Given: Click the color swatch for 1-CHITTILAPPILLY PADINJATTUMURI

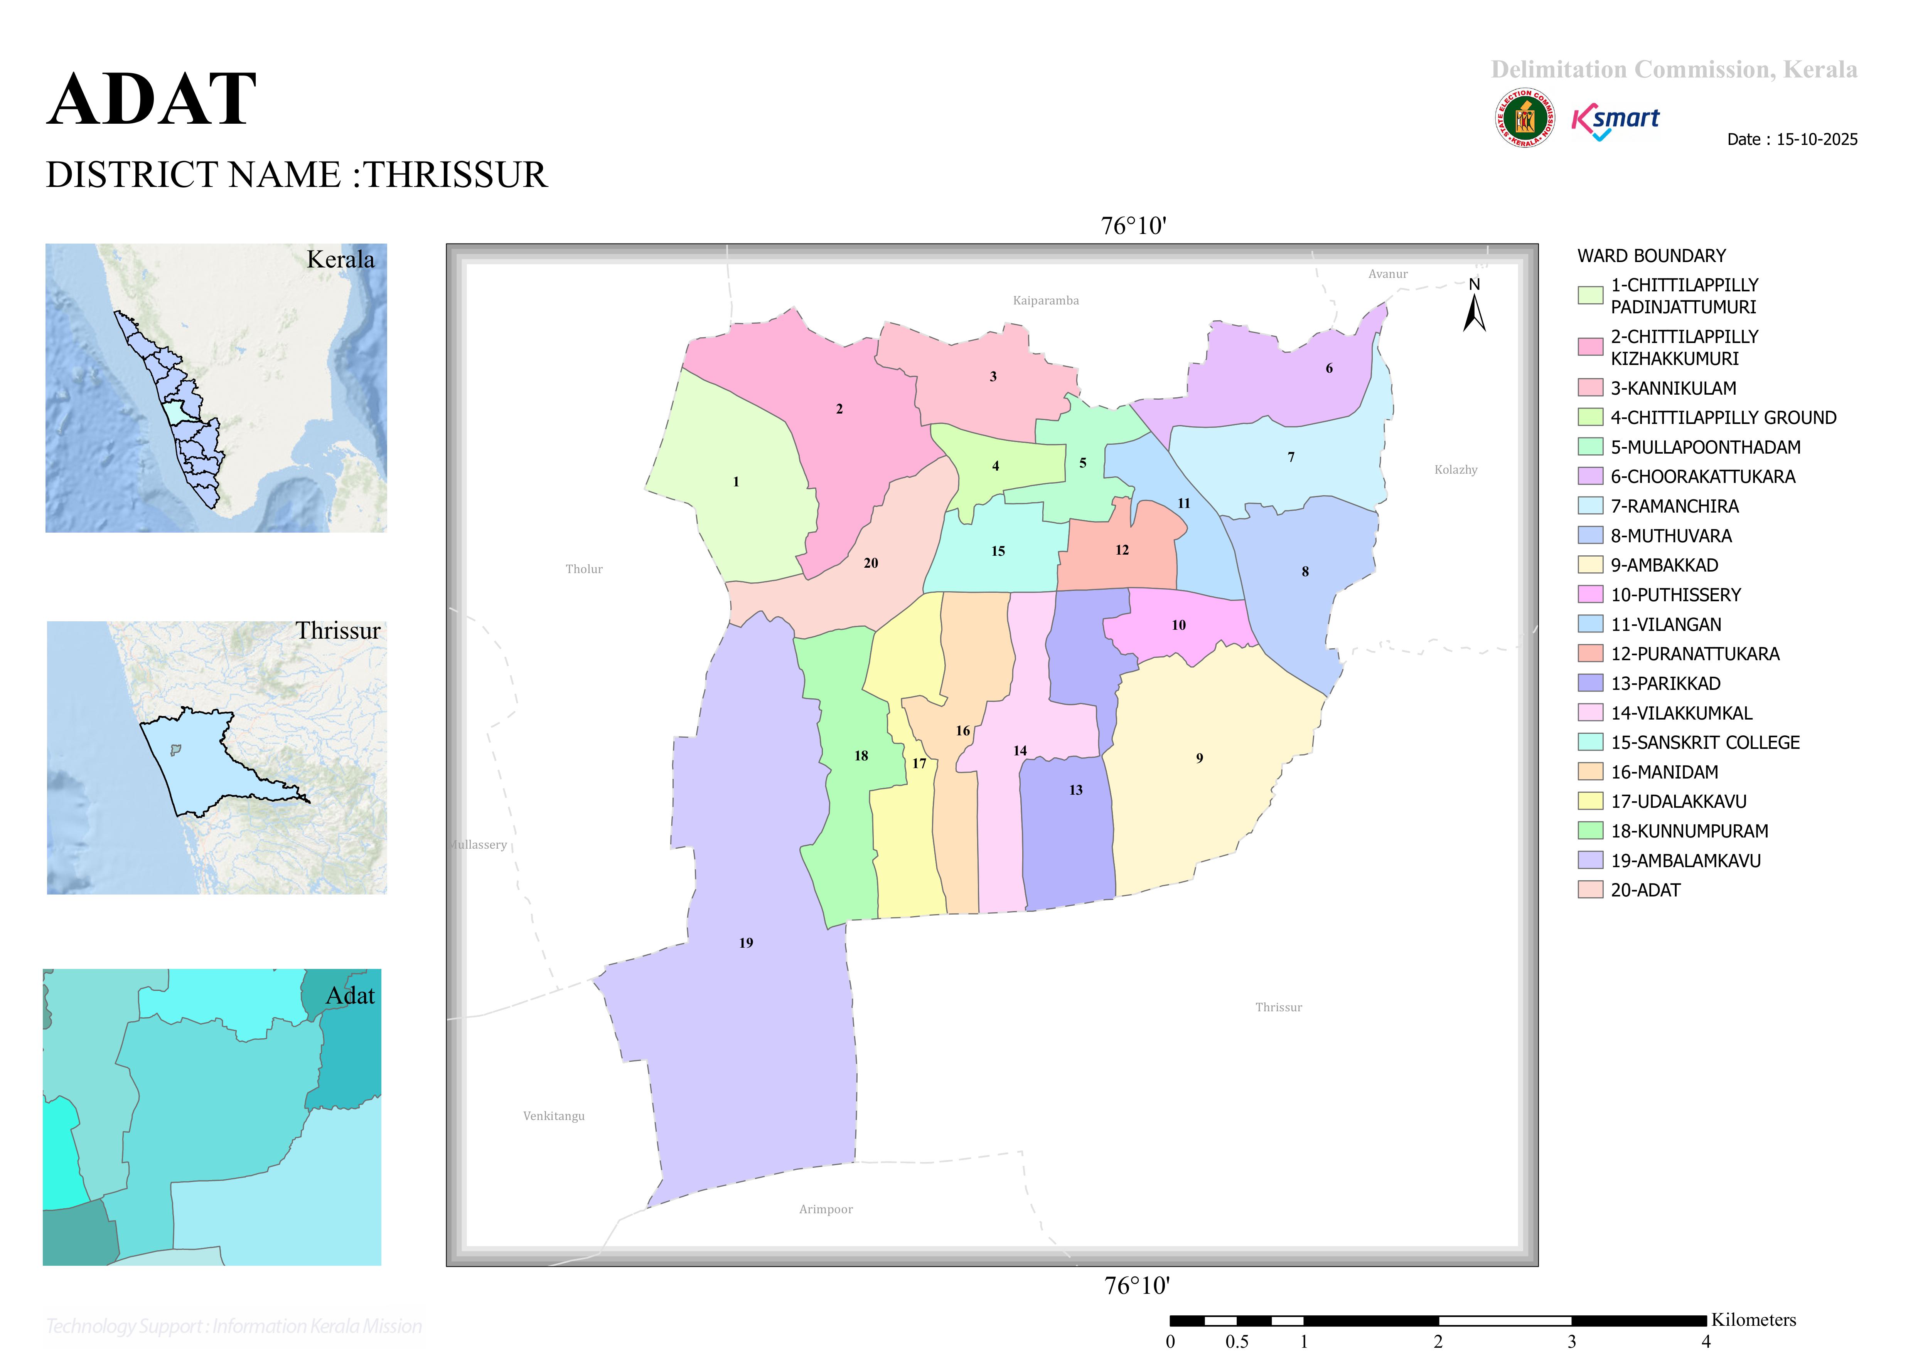Looking at the screenshot, I should click(x=1591, y=296).
